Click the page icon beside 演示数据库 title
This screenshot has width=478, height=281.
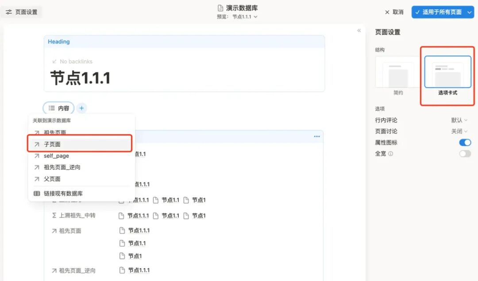click(220, 8)
